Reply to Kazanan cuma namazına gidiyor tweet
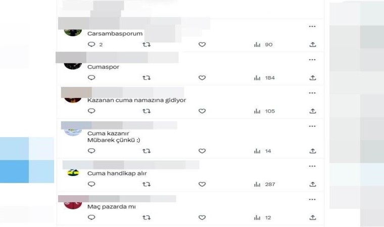 [x=92, y=111]
